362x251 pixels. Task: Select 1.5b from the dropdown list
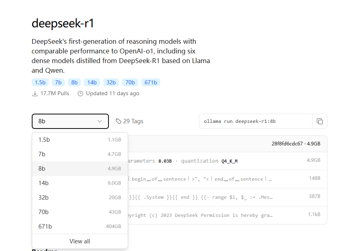coord(80,140)
